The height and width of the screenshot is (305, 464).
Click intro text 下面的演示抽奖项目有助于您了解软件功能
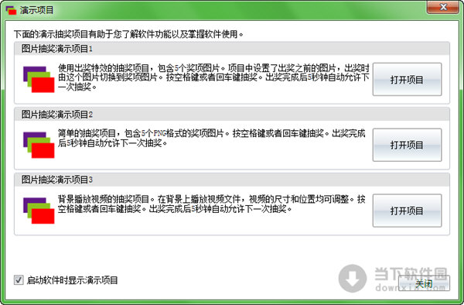pos(128,34)
